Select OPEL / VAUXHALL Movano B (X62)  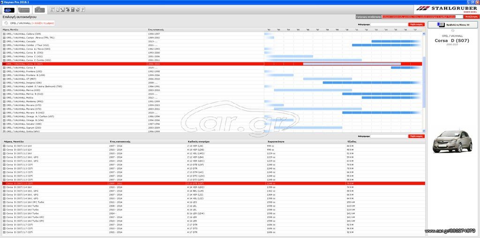pos(212,113)
